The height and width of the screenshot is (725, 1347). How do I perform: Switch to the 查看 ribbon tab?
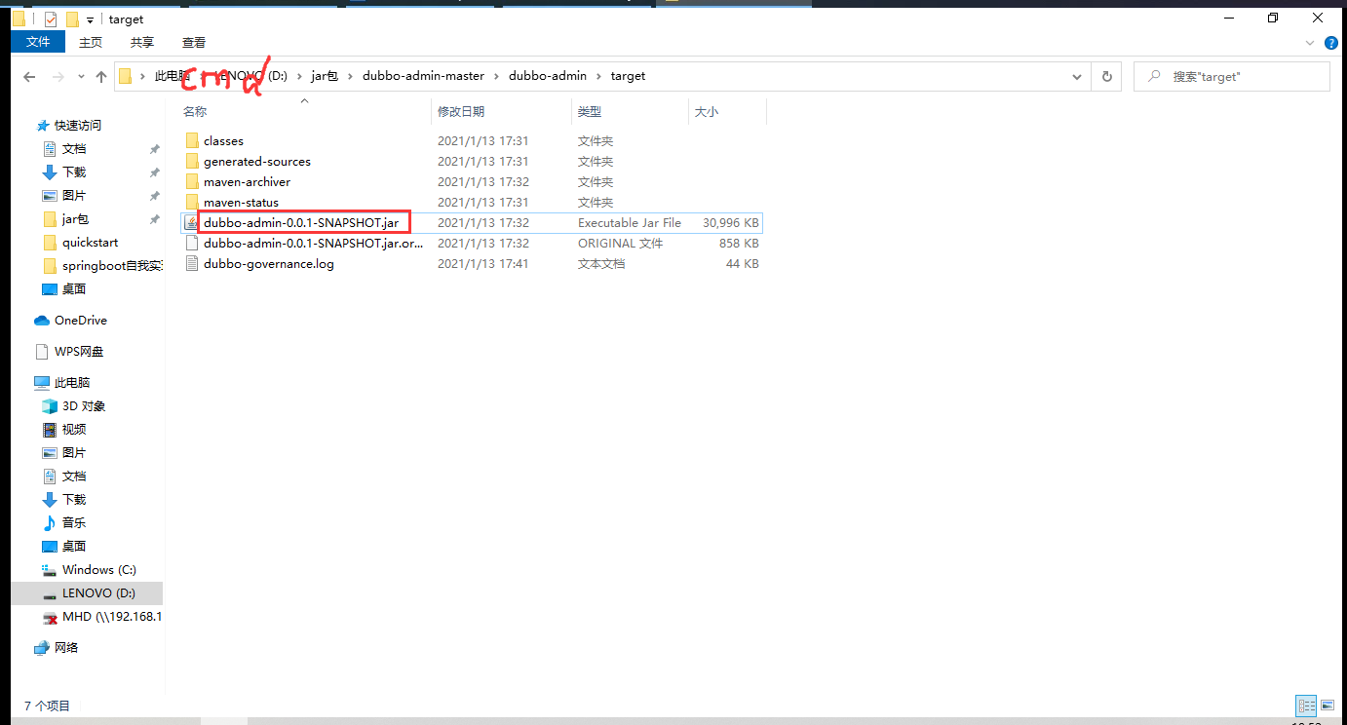tap(194, 42)
